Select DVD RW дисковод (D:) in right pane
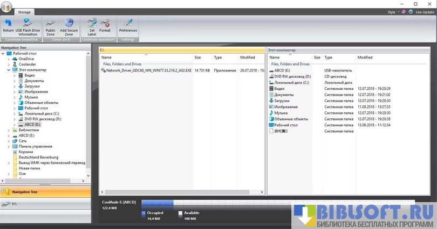 (x=292, y=76)
